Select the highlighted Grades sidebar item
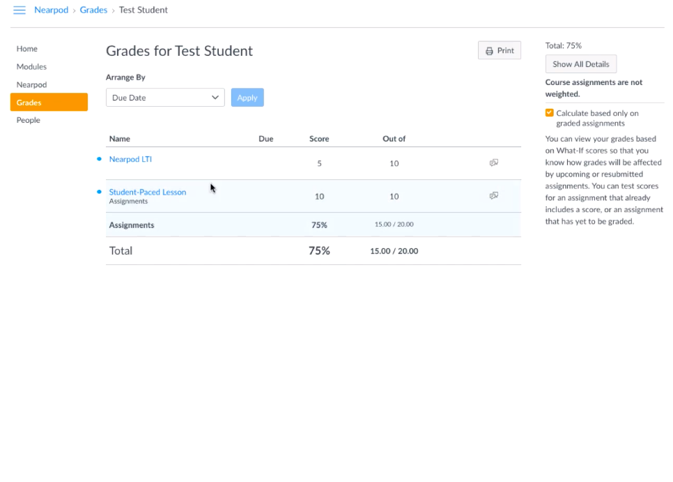 point(49,103)
